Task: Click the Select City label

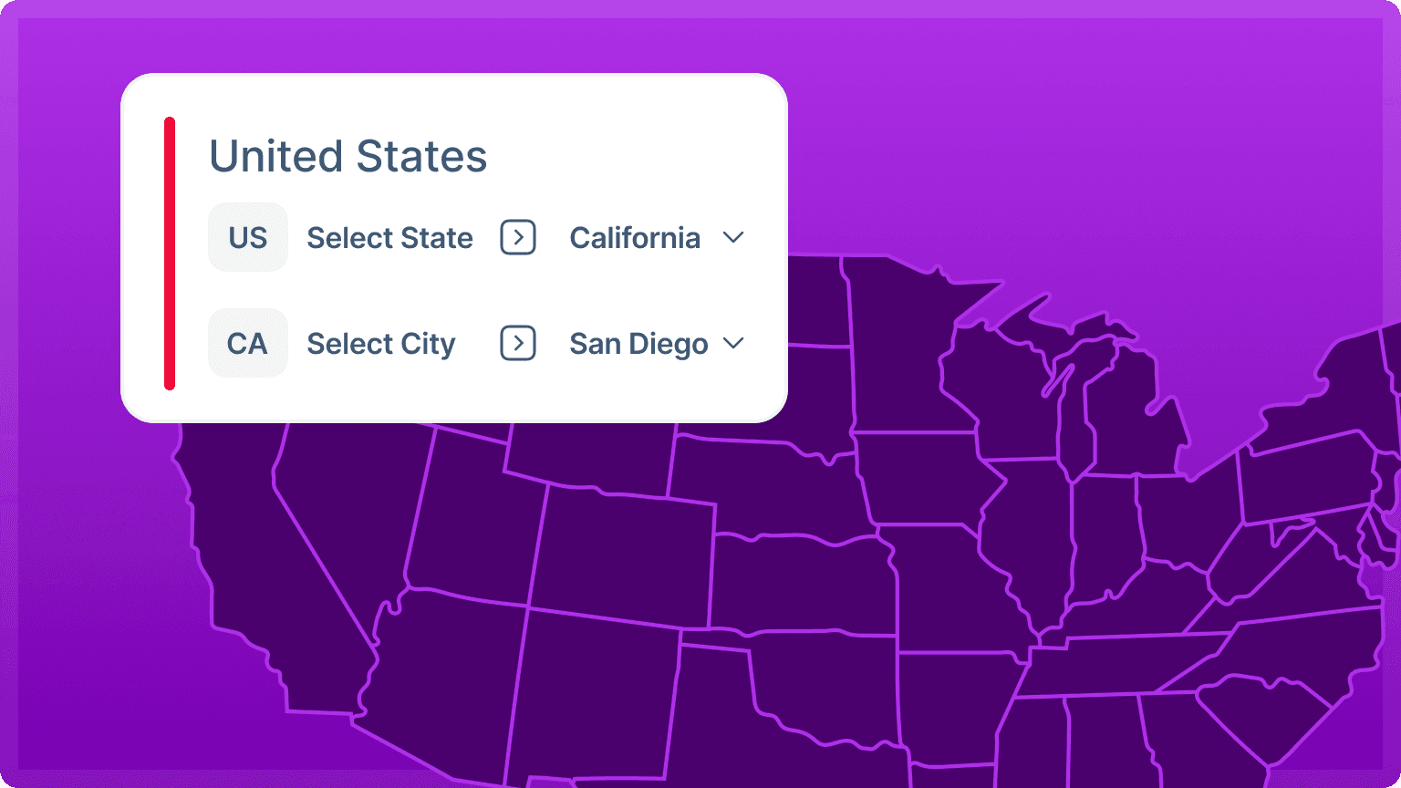Action: [x=380, y=344]
